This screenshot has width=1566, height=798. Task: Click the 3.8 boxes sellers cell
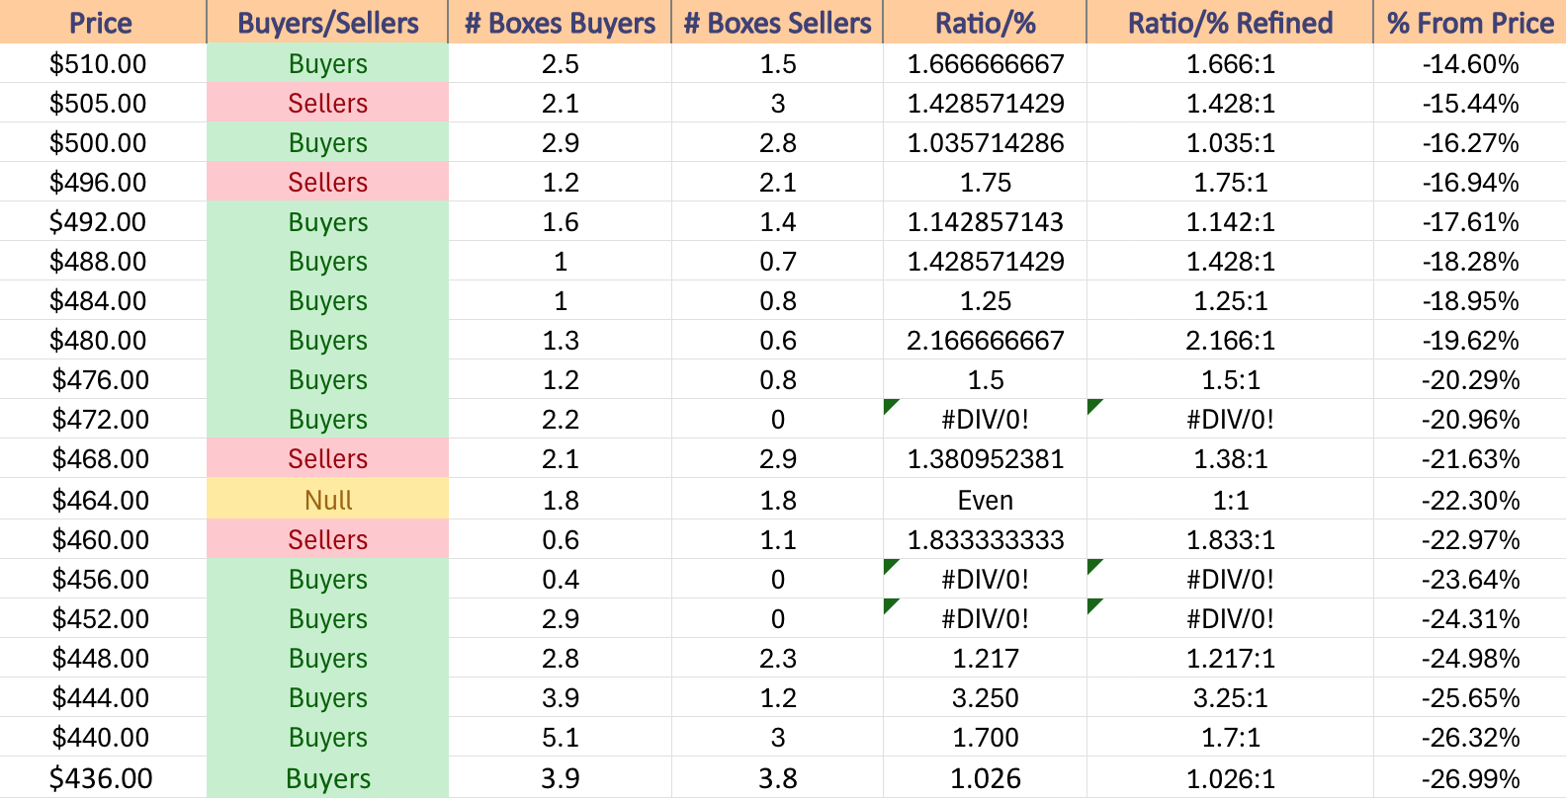[x=777, y=778]
